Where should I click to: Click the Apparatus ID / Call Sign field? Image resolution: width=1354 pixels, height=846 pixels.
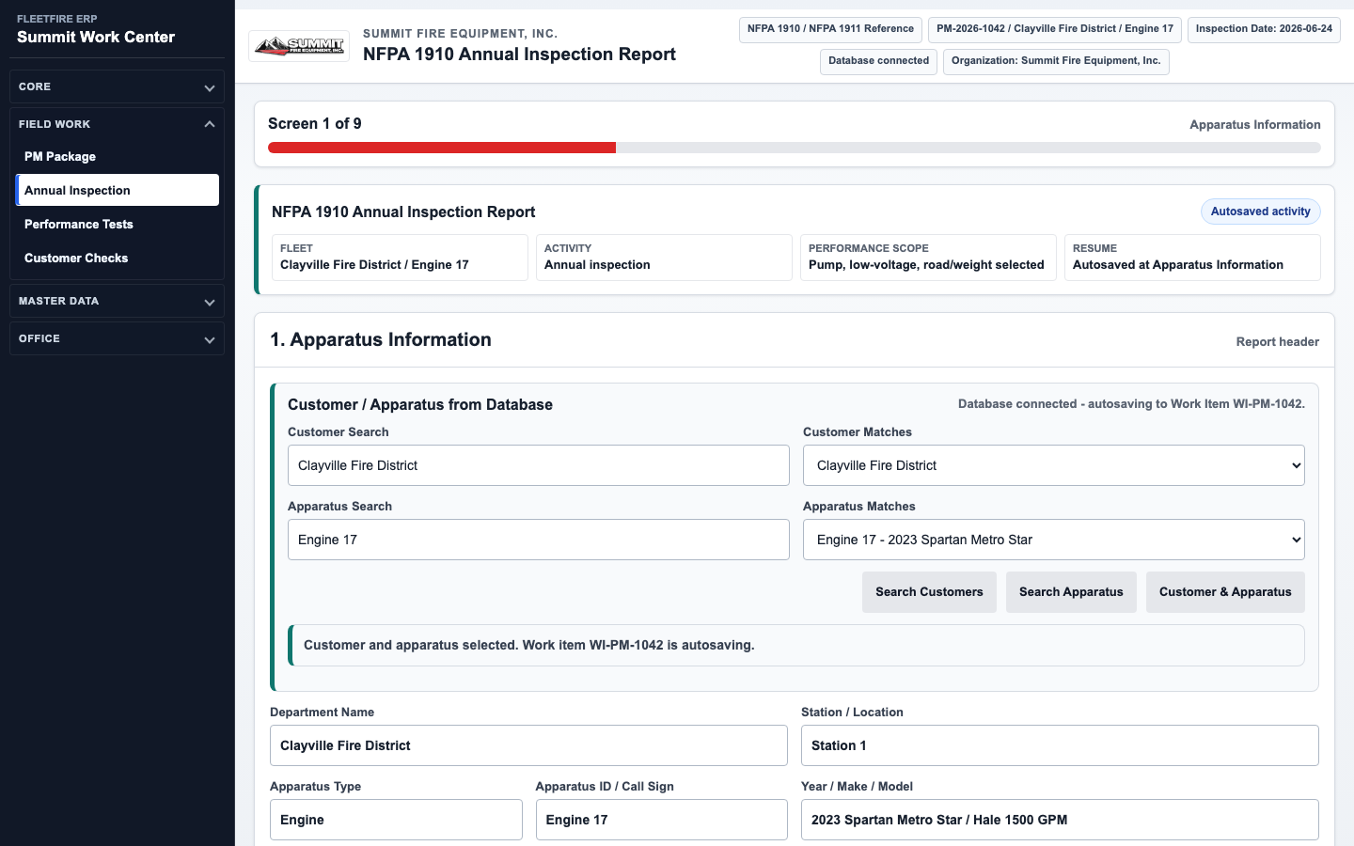[662, 820]
